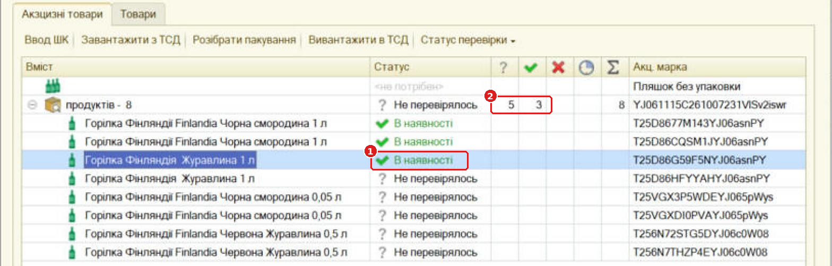This screenshot has width=832, height=266.
Task: Click bottle icon of row T25D8677M143YJ06asnPY
Action: pyautogui.click(x=73, y=124)
